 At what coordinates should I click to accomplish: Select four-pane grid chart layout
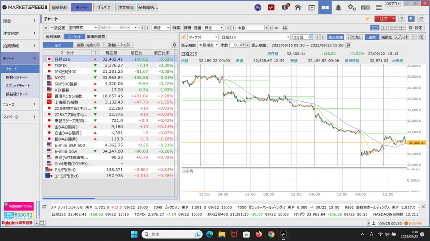tap(401, 28)
